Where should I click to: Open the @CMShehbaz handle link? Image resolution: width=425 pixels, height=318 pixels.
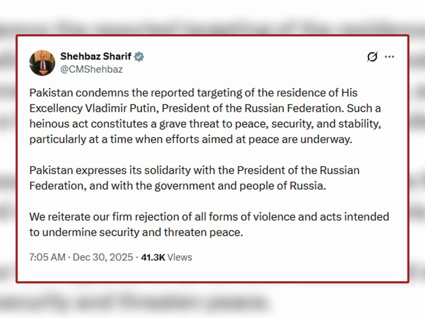pyautogui.click(x=92, y=69)
